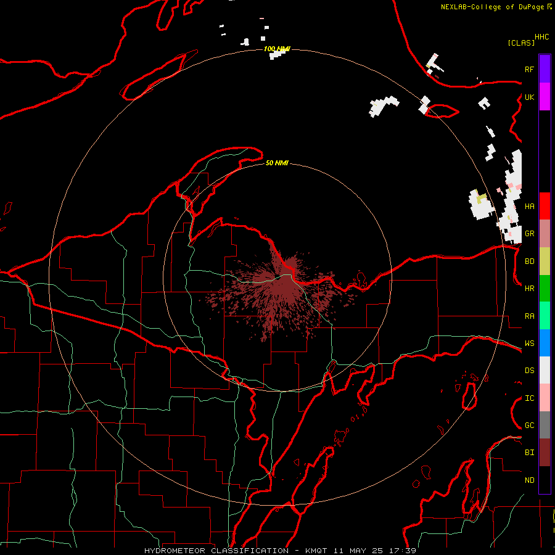
Task: Click the BI legend label
Action: (529, 453)
